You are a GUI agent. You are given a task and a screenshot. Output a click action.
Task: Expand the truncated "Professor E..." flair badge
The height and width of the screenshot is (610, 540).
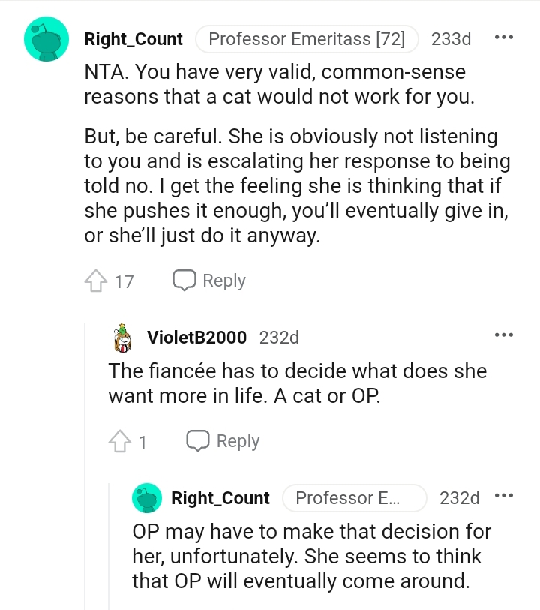[355, 497]
